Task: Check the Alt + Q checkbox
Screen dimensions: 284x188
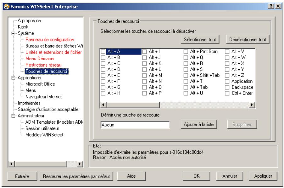Action: click(186, 57)
